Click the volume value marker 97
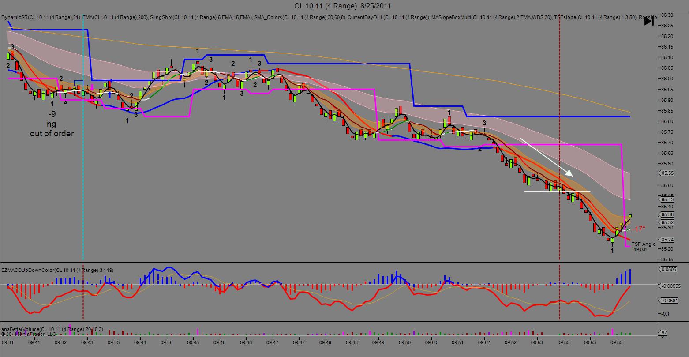Viewport: 689px width, 357px height. point(663,332)
